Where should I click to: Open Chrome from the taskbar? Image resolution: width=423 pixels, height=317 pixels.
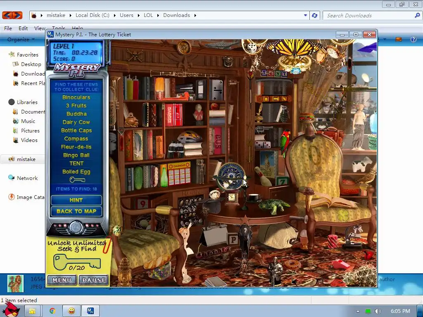click(x=52, y=311)
